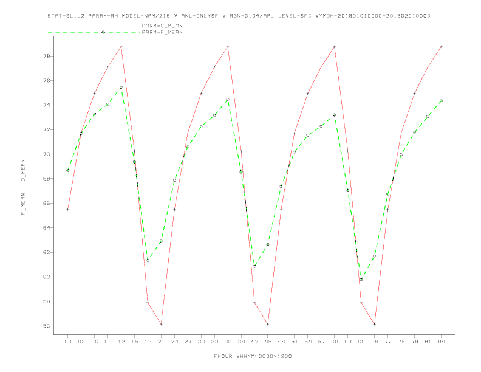Click the x-axis tick label 45
Screen dimensions: 481x372
(x=268, y=342)
